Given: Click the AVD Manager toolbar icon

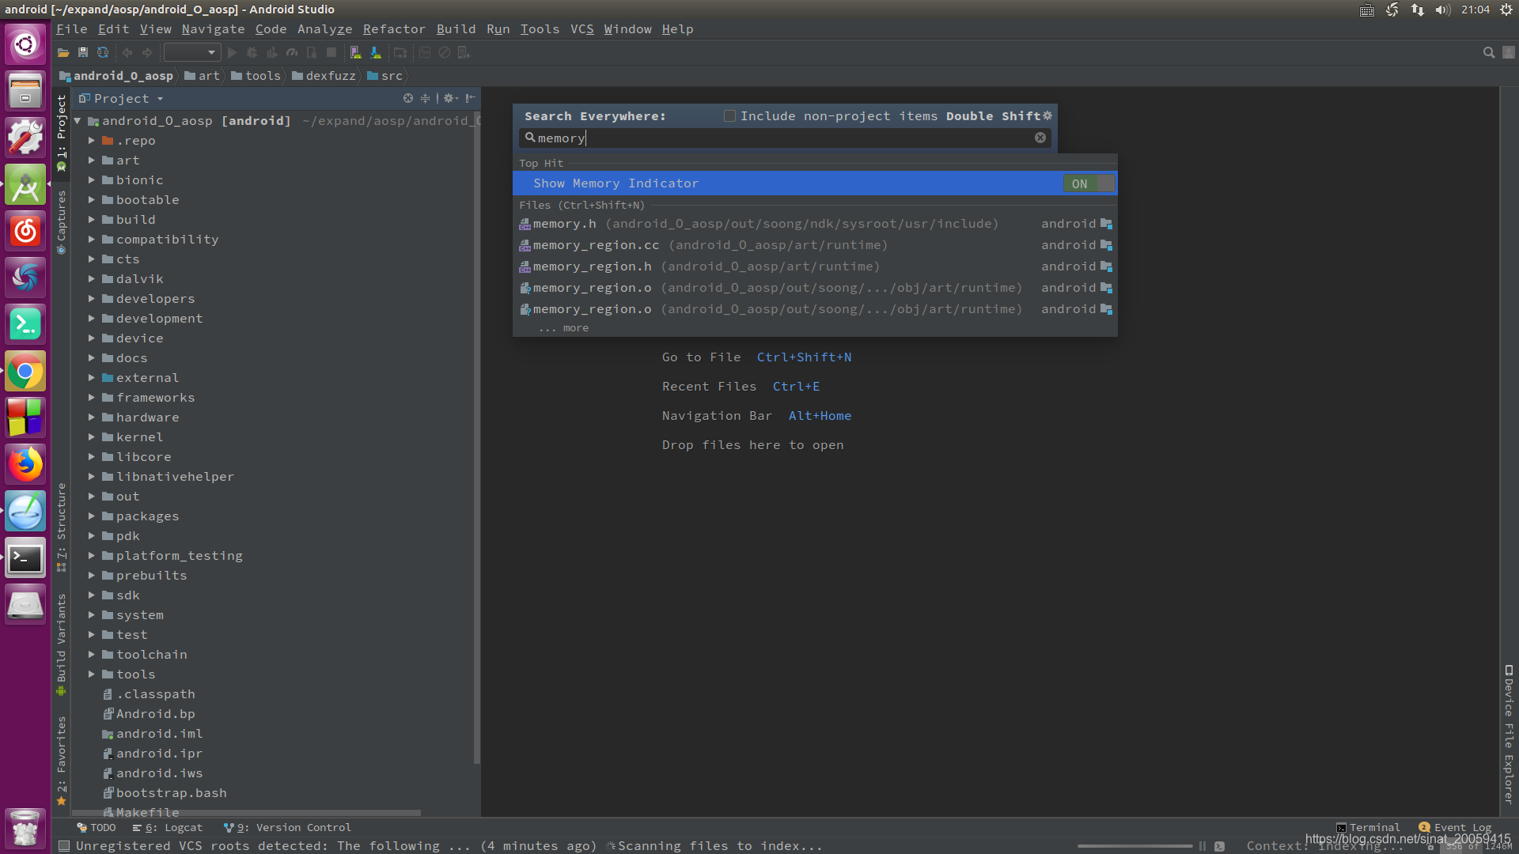Looking at the screenshot, I should click(x=354, y=53).
